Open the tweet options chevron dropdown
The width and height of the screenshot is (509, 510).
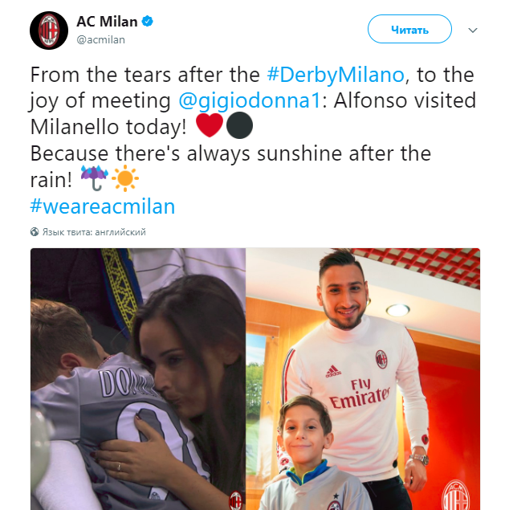click(x=473, y=31)
